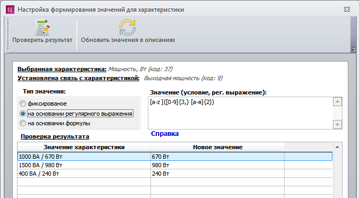Click the value field scroll up arrow
359x198 pixels.
(337, 102)
